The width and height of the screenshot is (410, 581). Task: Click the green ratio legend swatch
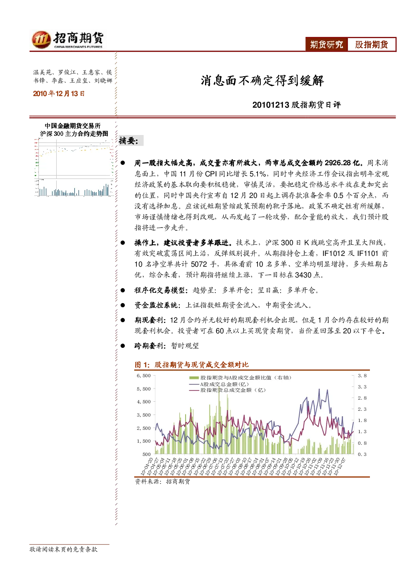point(194,378)
